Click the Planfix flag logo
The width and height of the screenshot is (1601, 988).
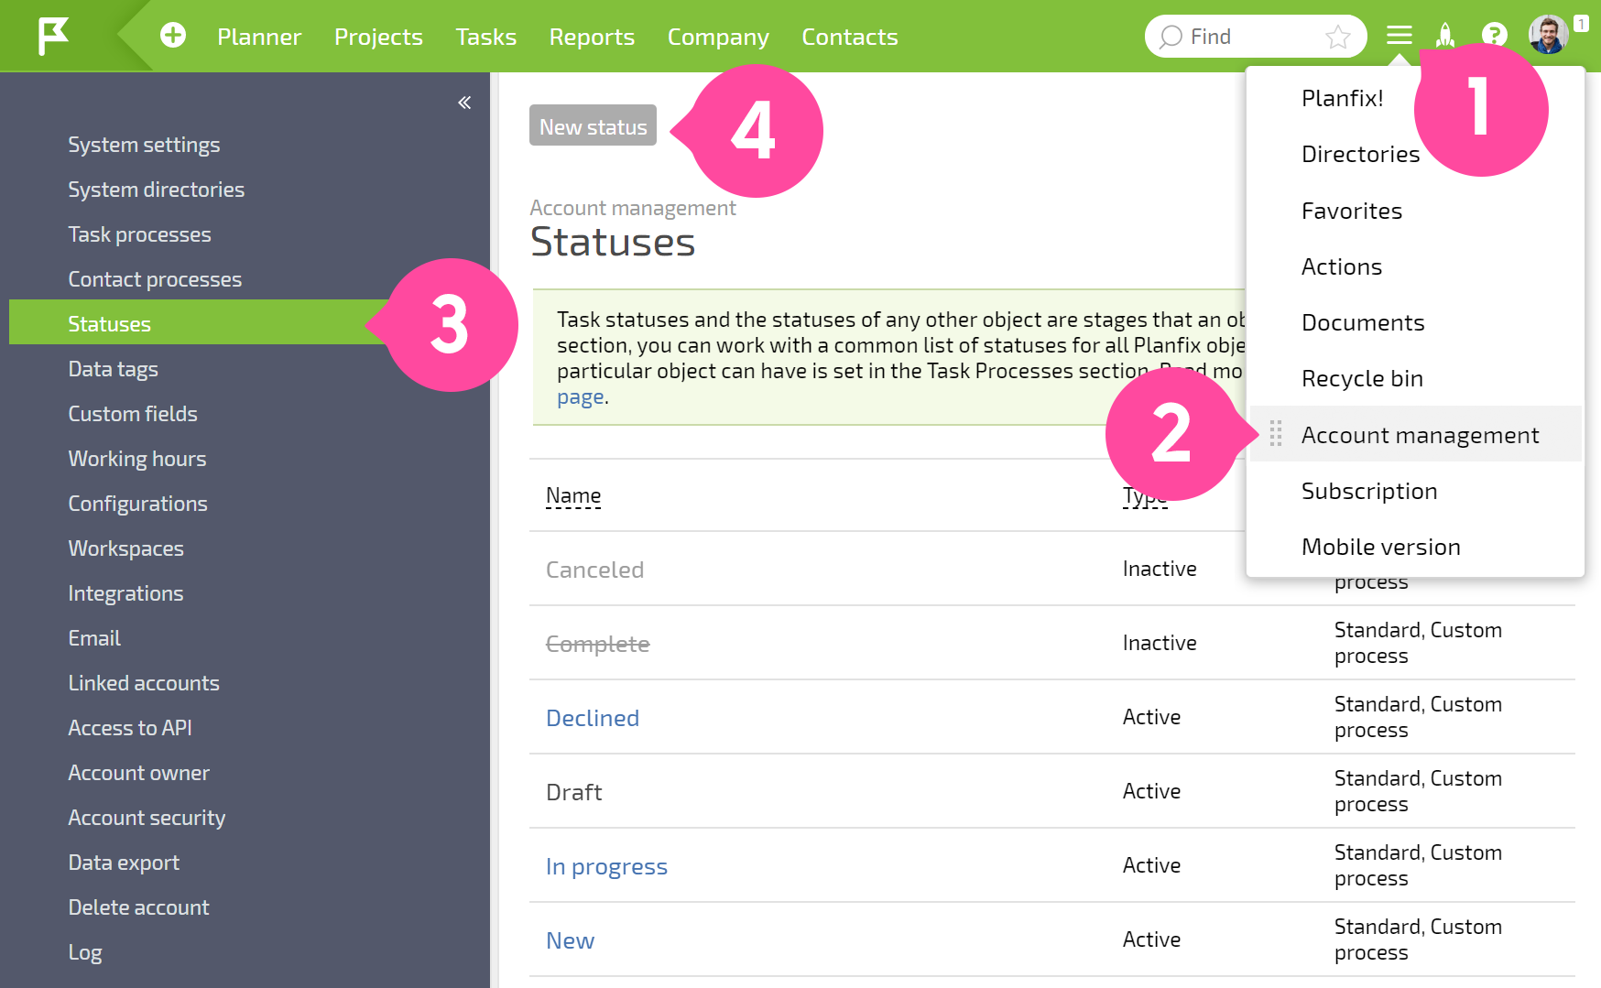pyautogui.click(x=53, y=37)
